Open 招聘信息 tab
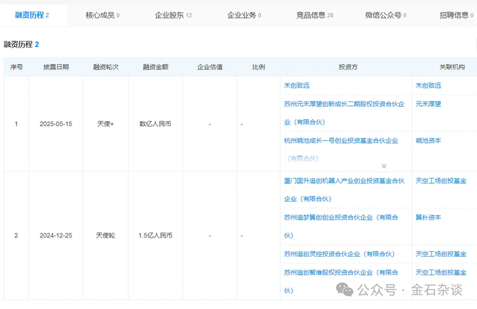477x309 pixels. (457, 15)
